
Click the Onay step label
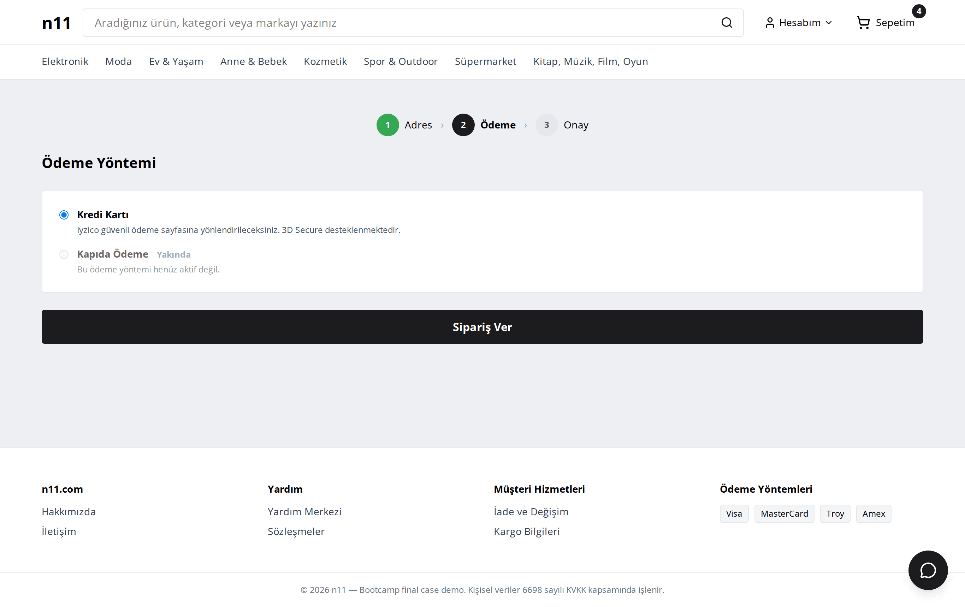576,125
